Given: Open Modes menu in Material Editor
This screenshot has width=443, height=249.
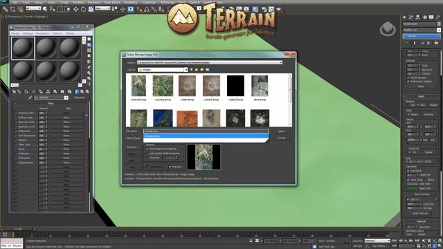Looking at the screenshot, I should [15, 33].
